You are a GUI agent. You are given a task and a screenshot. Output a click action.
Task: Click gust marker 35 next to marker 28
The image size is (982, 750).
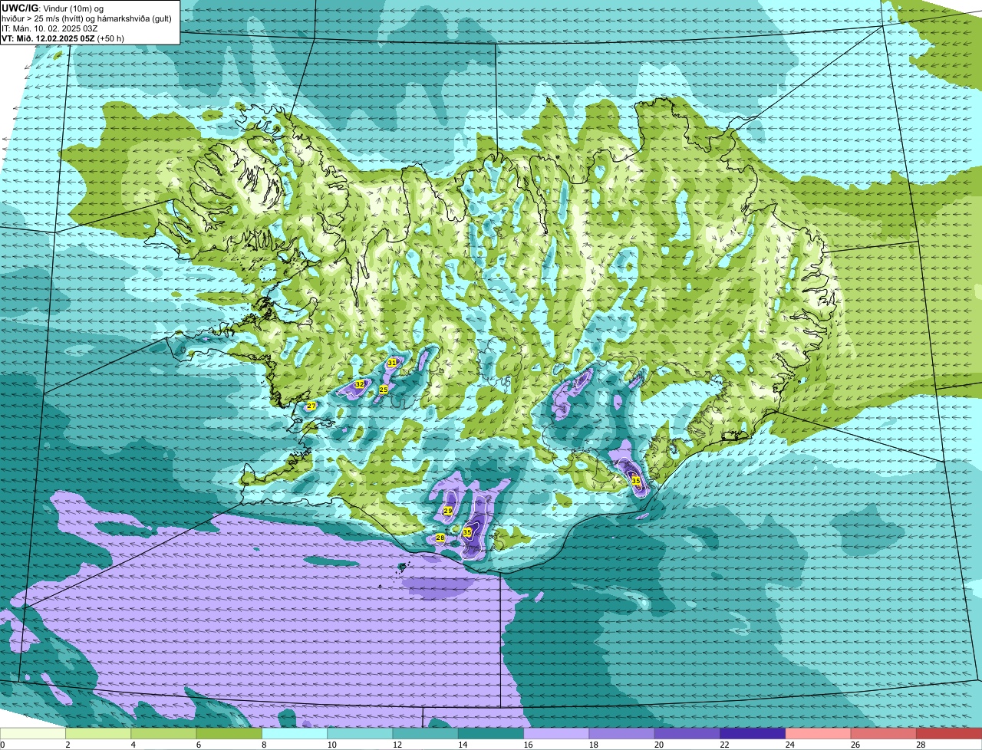467,531
